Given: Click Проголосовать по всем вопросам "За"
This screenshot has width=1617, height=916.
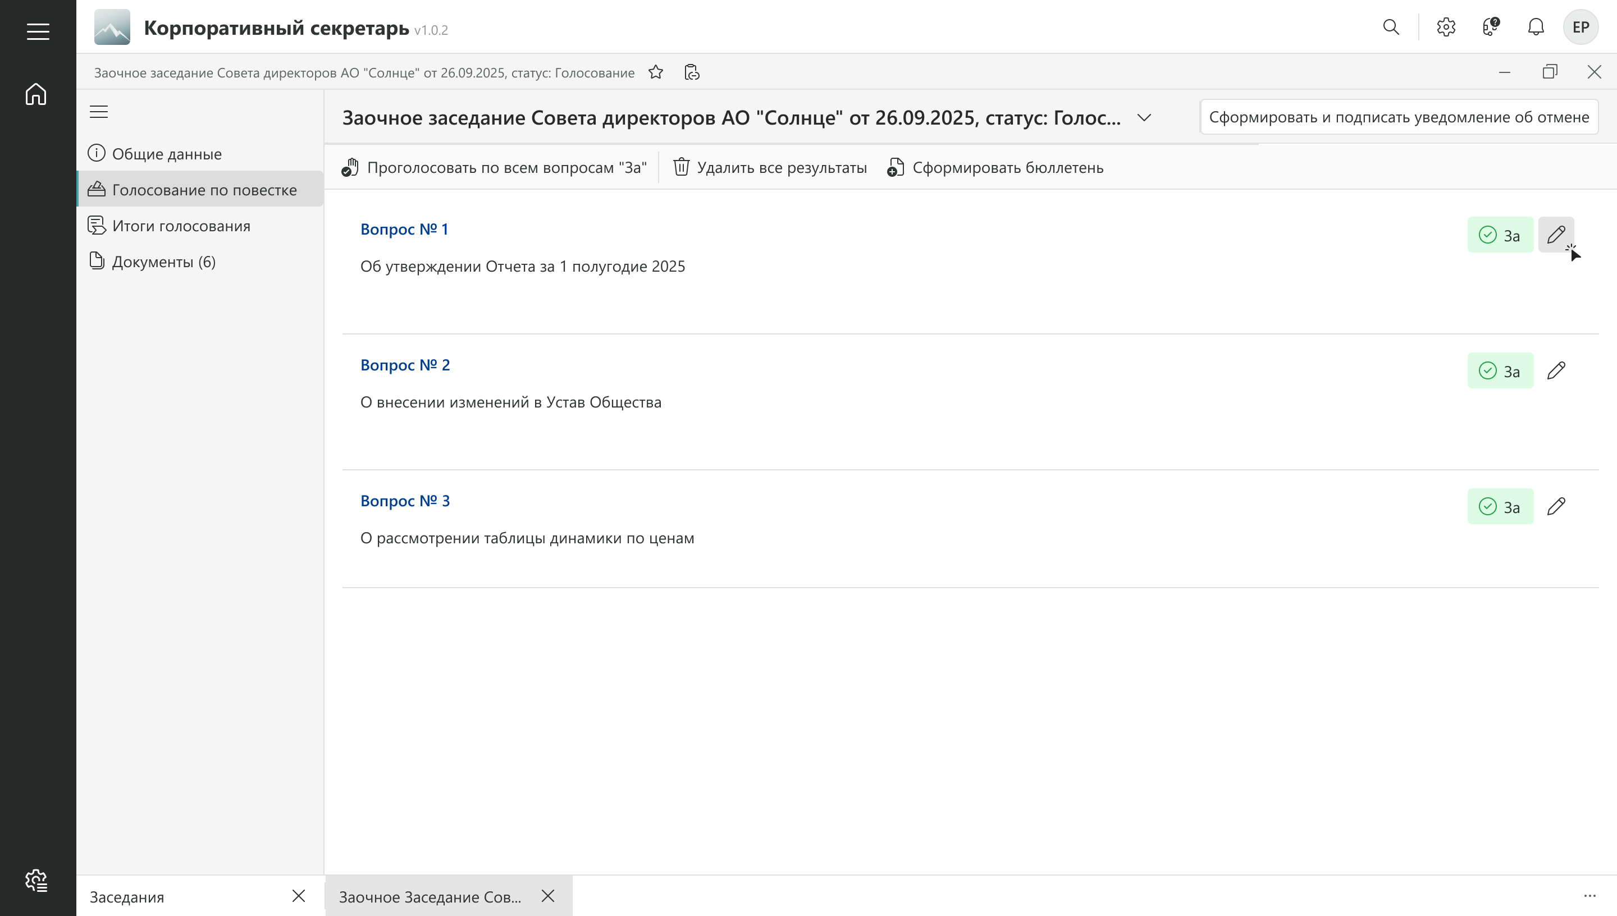Looking at the screenshot, I should click(x=495, y=167).
